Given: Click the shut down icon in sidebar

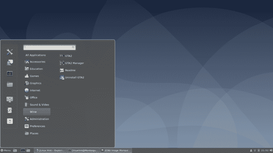Looking at the screenshot, I should pos(10,121).
